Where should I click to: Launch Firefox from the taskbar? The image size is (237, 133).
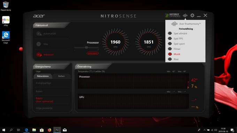49,130
